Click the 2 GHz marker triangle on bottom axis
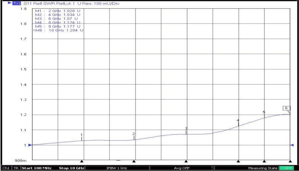Viewport: 299px width, 171px height. tap(82, 161)
